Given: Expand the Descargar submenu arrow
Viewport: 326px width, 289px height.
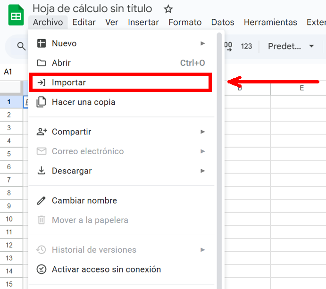Looking at the screenshot, I should click(x=203, y=171).
